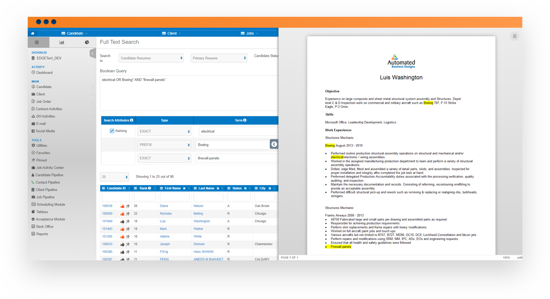
Task: Open Tableau from the sidebar
Action: [39, 212]
